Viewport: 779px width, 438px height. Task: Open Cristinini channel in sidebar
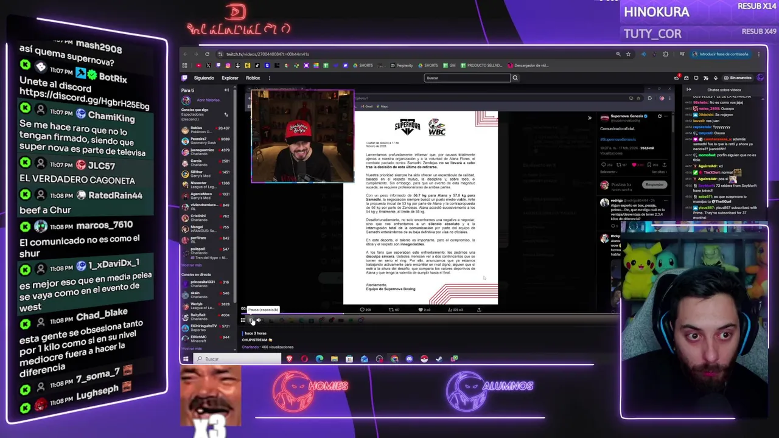206,217
